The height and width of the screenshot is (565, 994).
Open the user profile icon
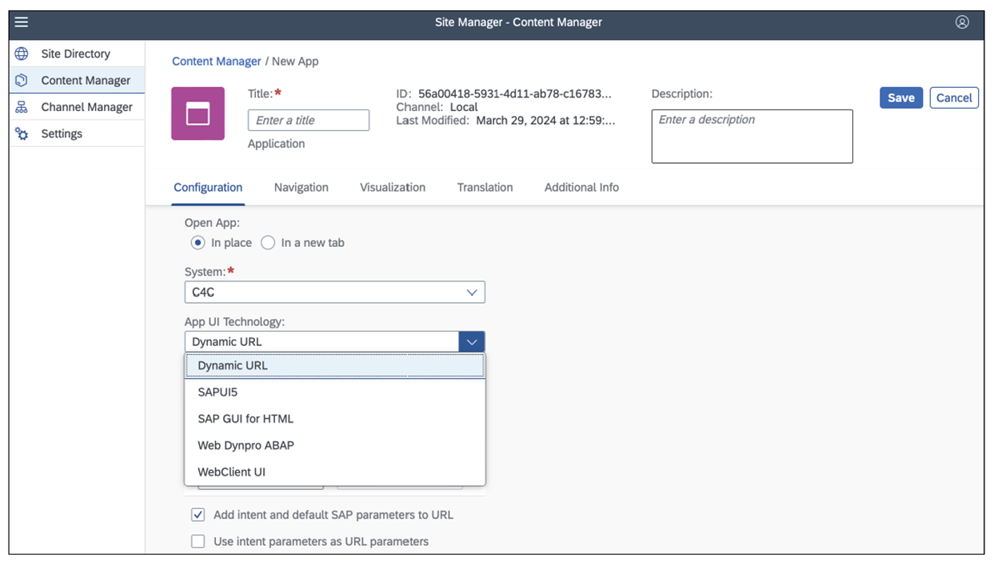point(962,22)
